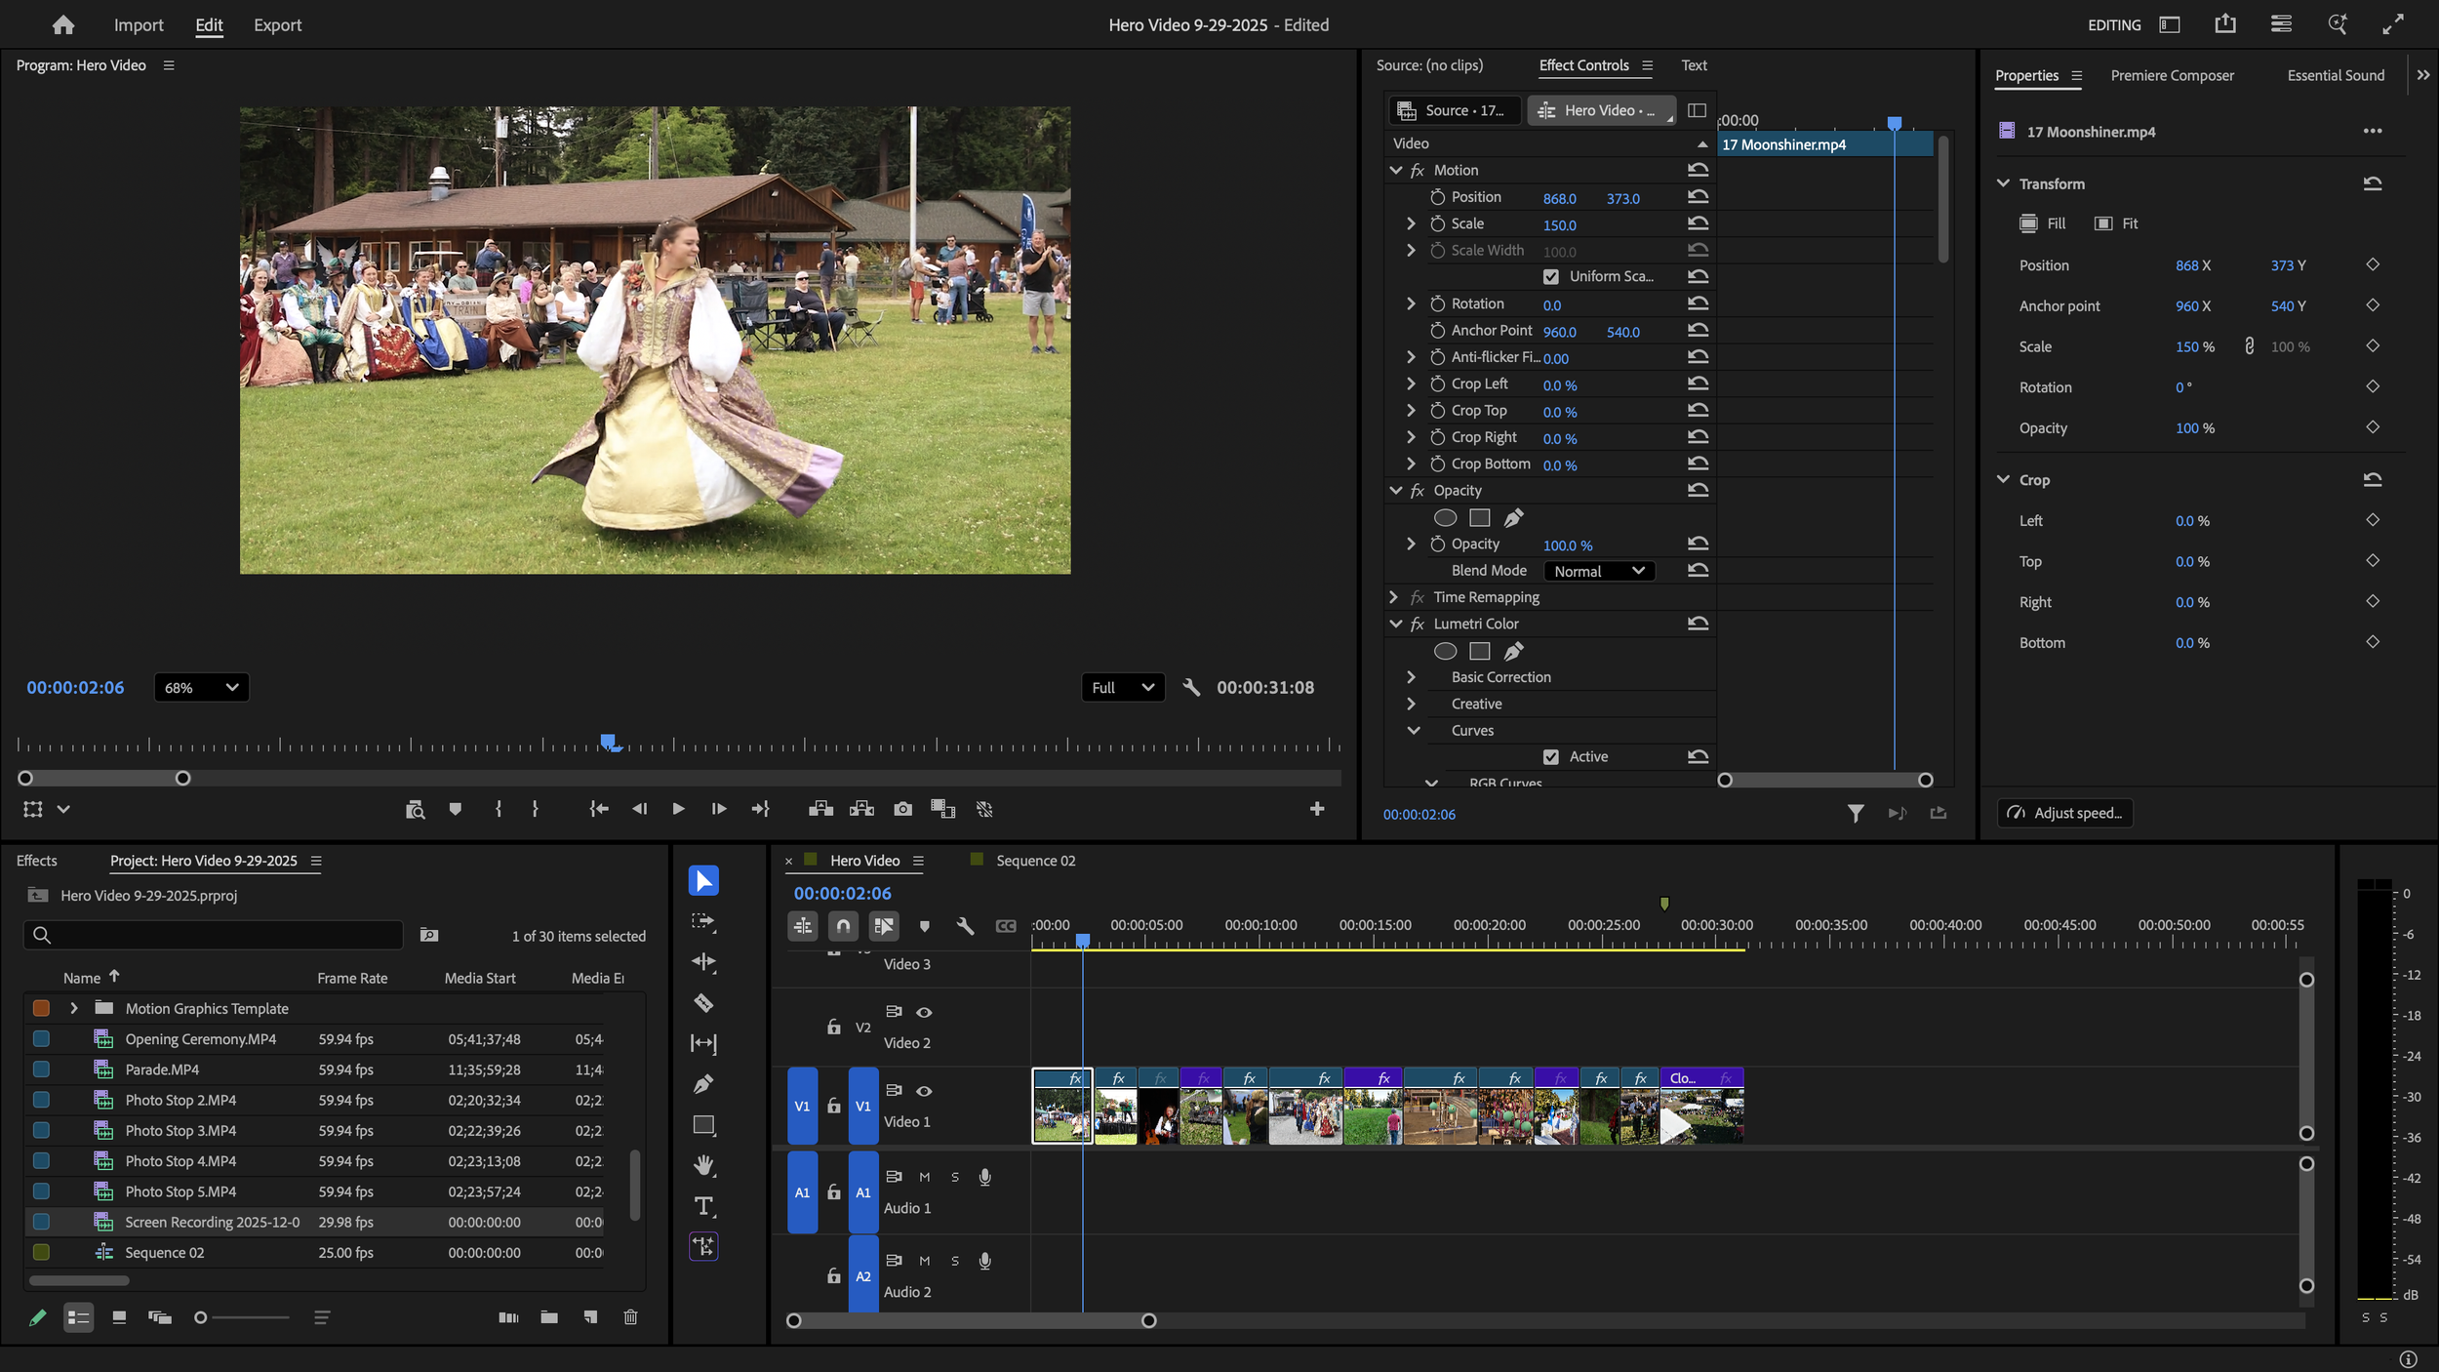The height and width of the screenshot is (1372, 2439).
Task: Select the Type tool
Action: point(703,1206)
